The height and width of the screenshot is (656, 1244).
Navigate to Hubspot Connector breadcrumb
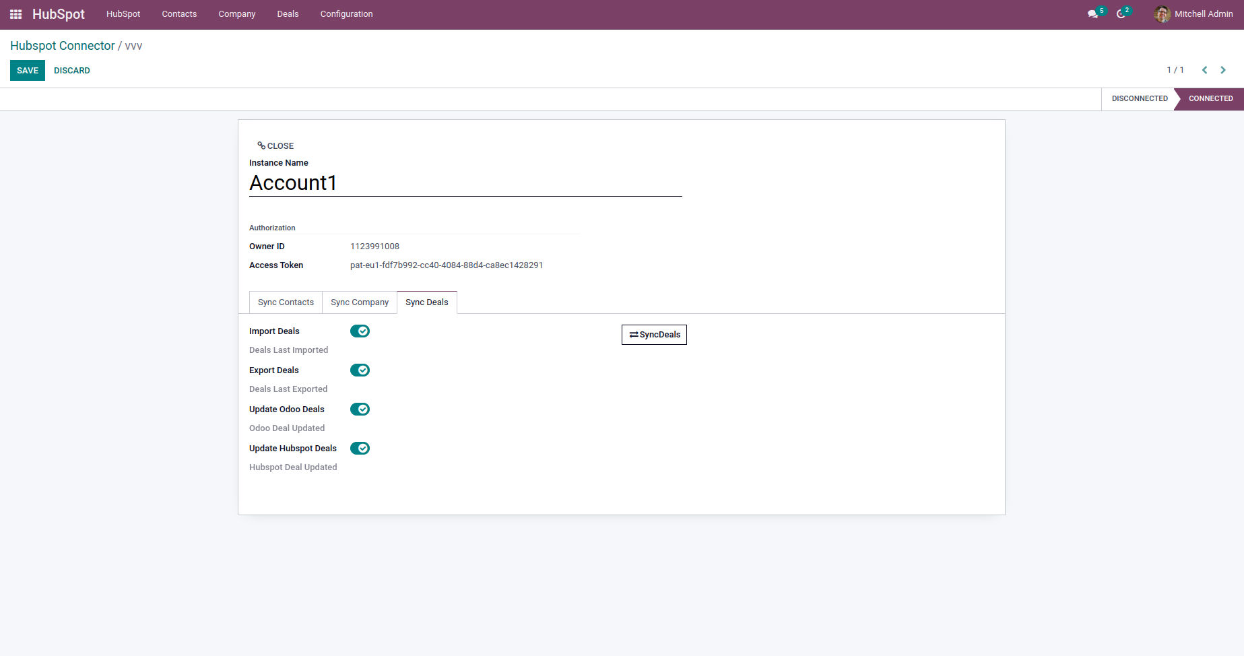coord(63,46)
